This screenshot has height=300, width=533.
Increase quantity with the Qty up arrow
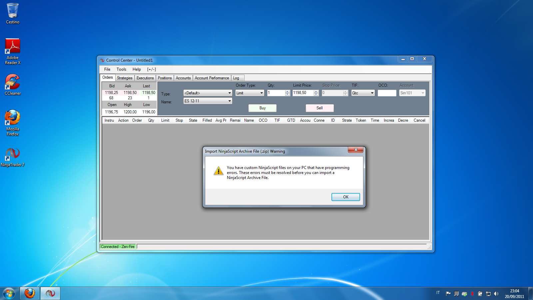[x=287, y=91]
